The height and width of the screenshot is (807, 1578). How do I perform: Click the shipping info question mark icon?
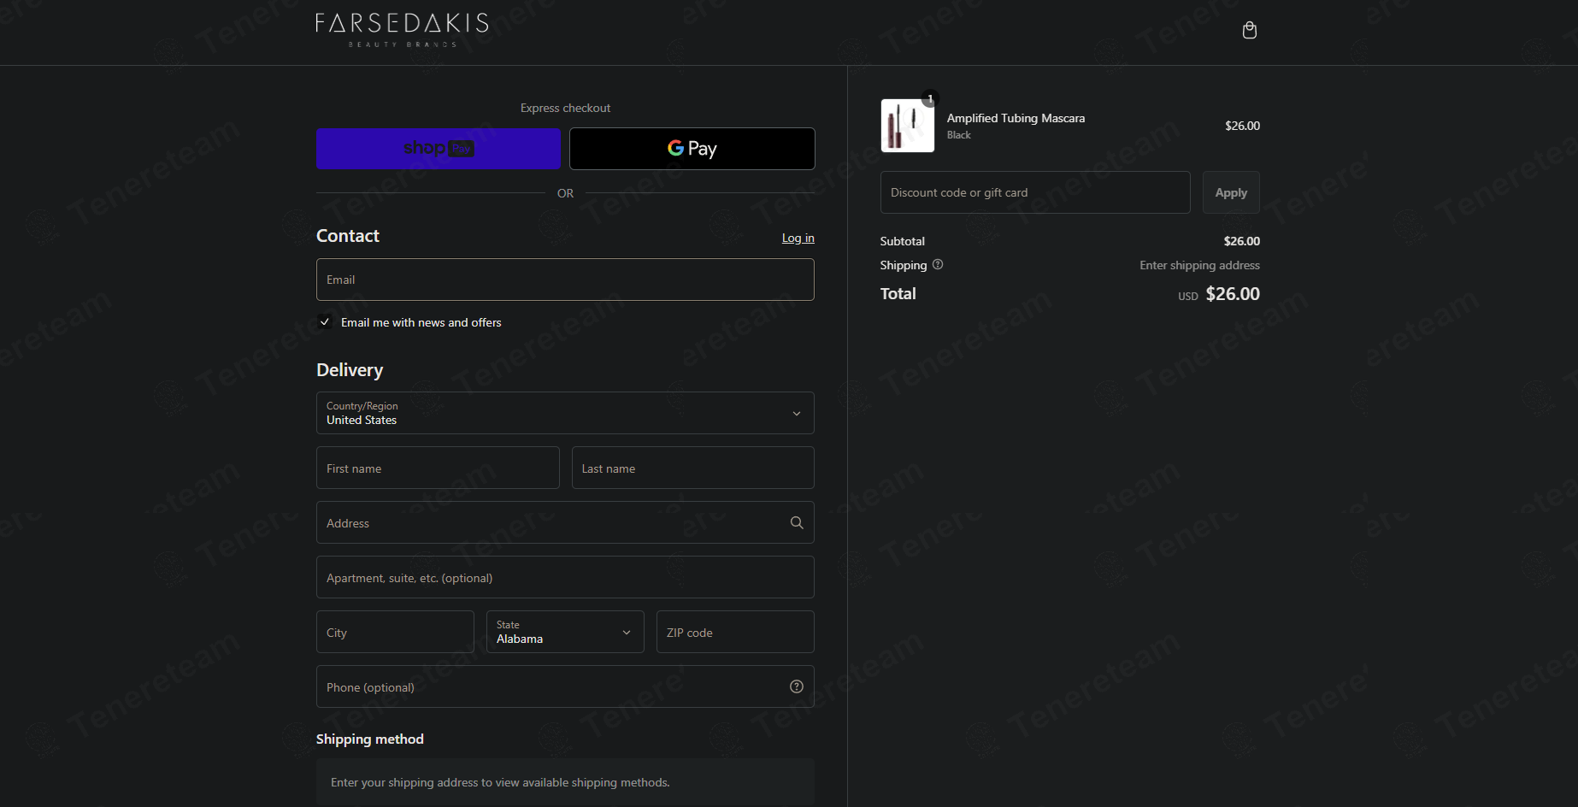[x=938, y=264]
